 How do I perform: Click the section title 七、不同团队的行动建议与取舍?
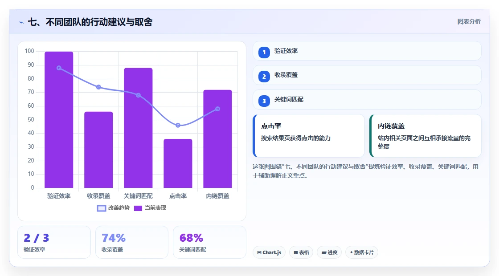pyautogui.click(x=90, y=22)
